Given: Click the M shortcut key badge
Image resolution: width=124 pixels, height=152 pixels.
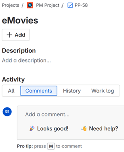Looking at the screenshot, I should click(x=51, y=146).
